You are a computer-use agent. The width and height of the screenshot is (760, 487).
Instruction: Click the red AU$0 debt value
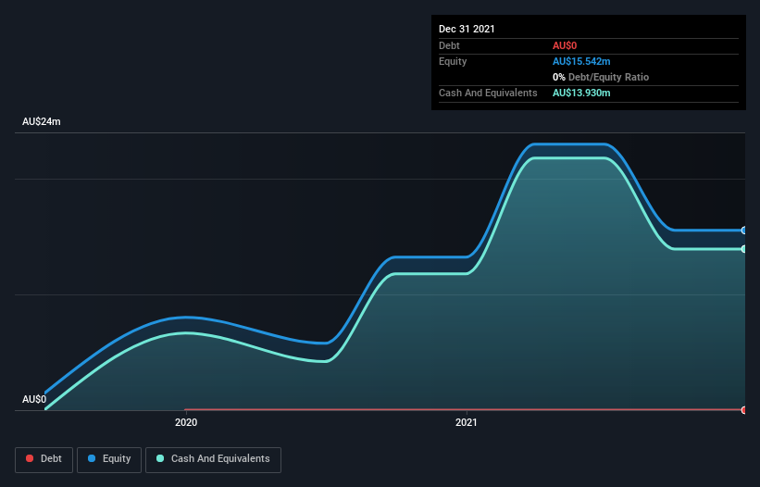coord(565,45)
